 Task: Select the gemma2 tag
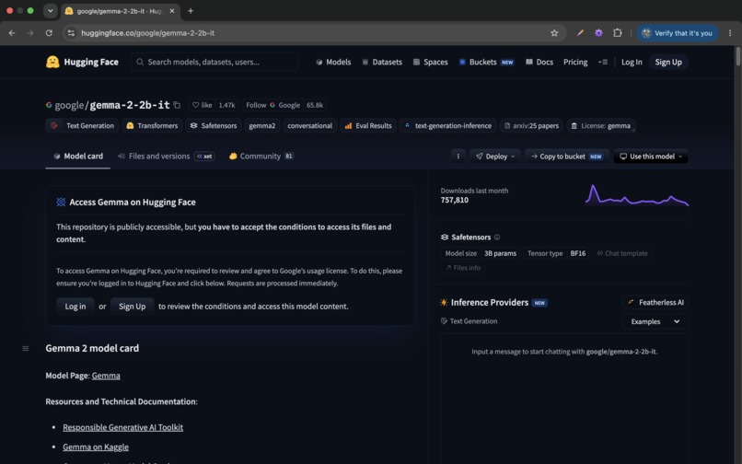tap(262, 125)
